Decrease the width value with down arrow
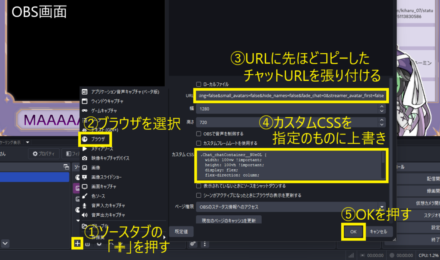Screen dimensions: 440x260 point(382,111)
